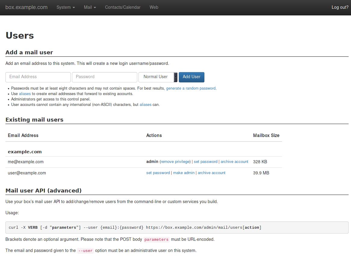Click the Add User button
This screenshot has height=258, width=351.
(191, 77)
